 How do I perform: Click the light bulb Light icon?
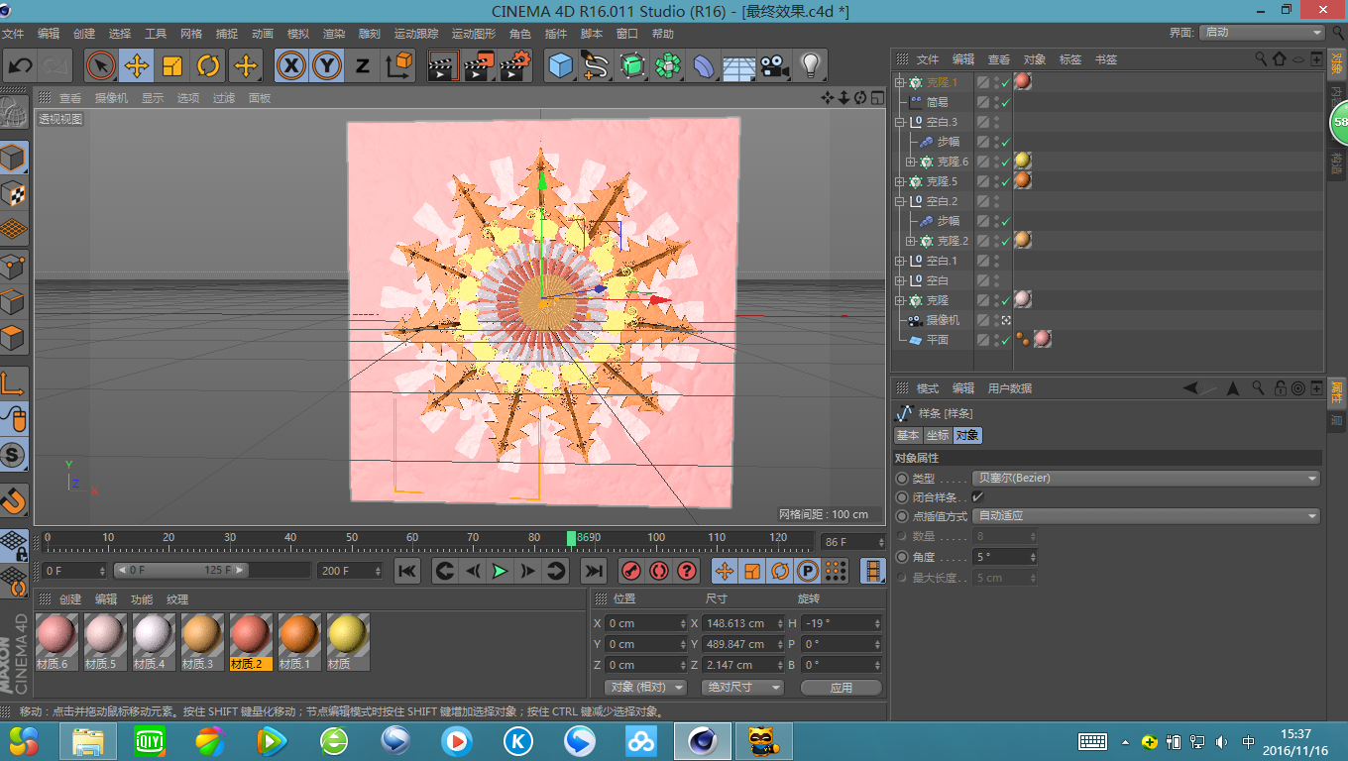click(811, 66)
